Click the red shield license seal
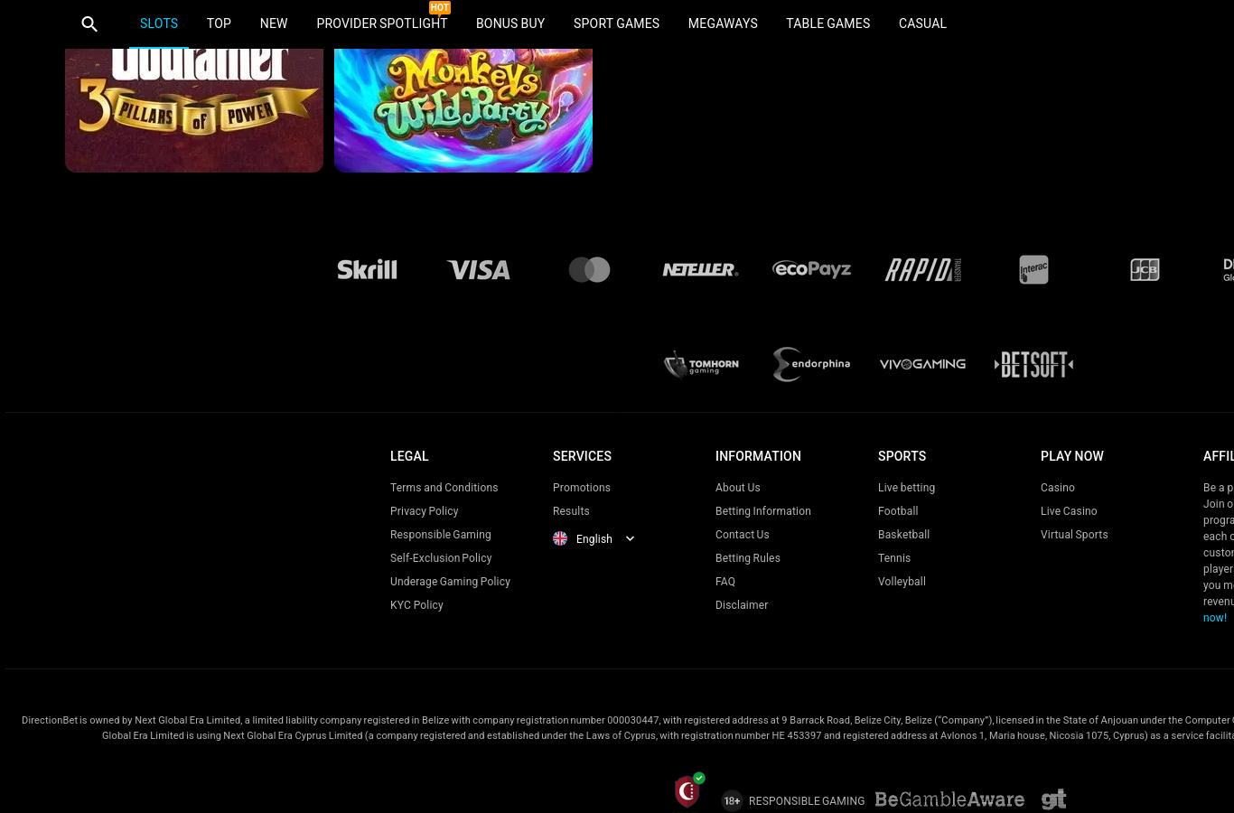Screen dimensions: 1234x813 tap(689, 790)
